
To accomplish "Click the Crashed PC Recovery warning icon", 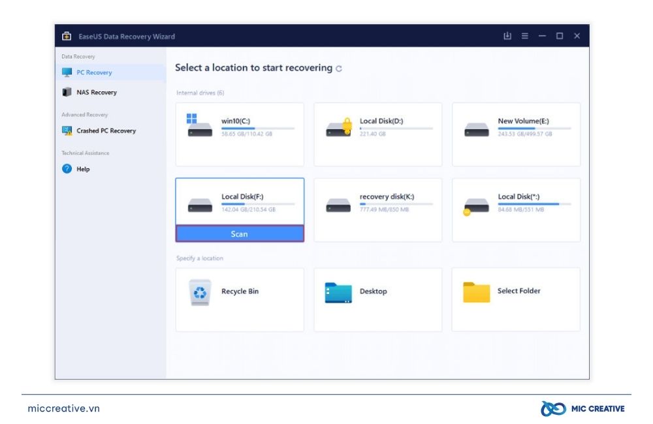I will (67, 130).
